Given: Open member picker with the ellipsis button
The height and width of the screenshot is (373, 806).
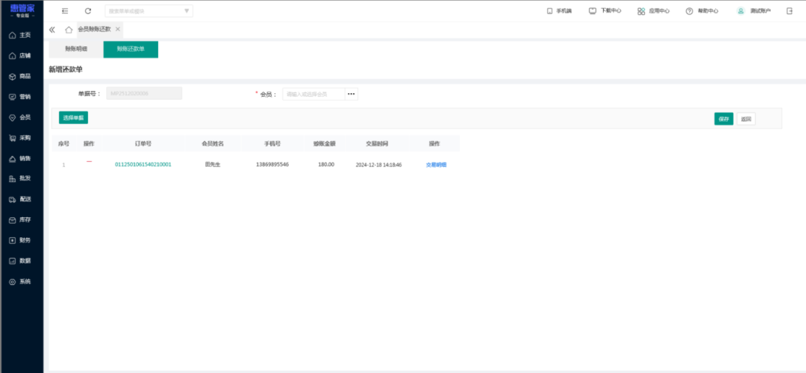Looking at the screenshot, I should (x=352, y=94).
